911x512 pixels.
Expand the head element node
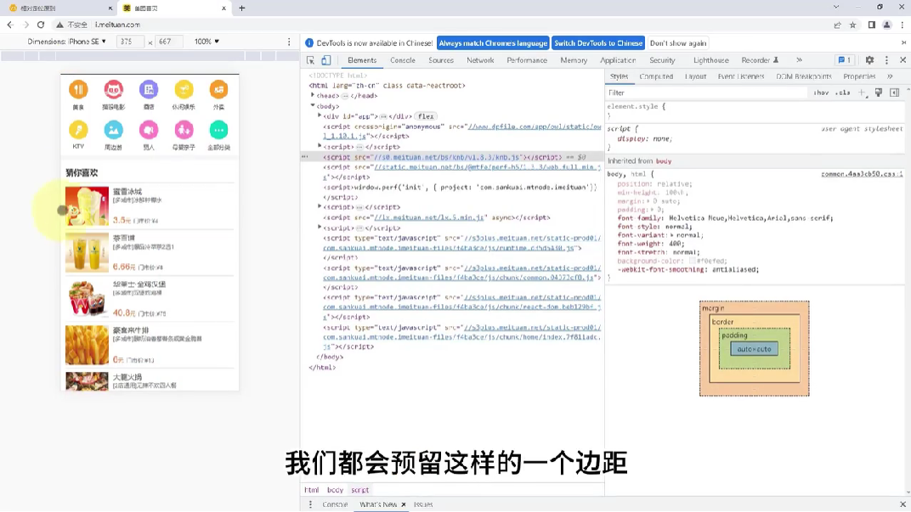313,95
